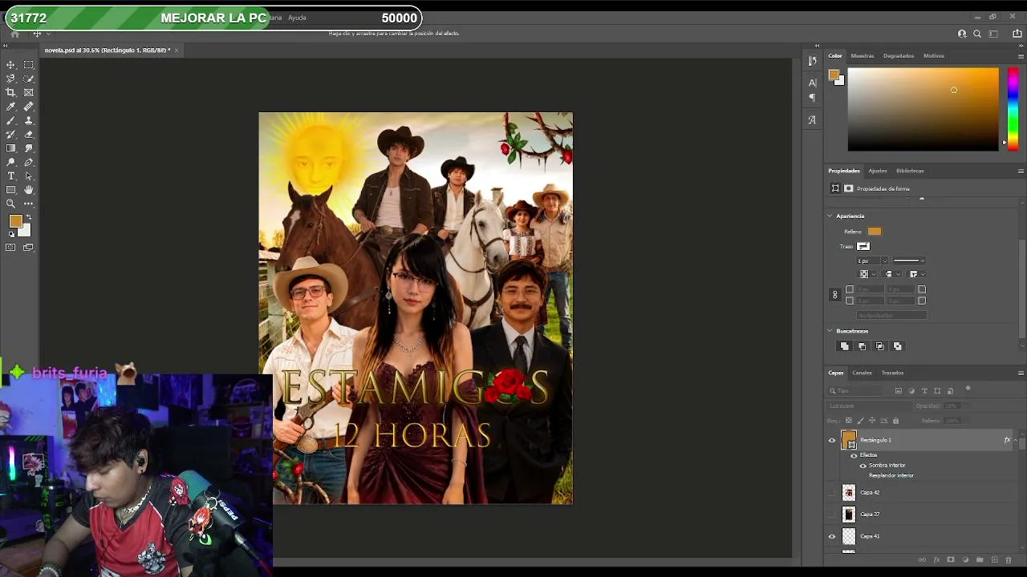
Task: Click the Trazo stroke swatch
Action: 863,246
